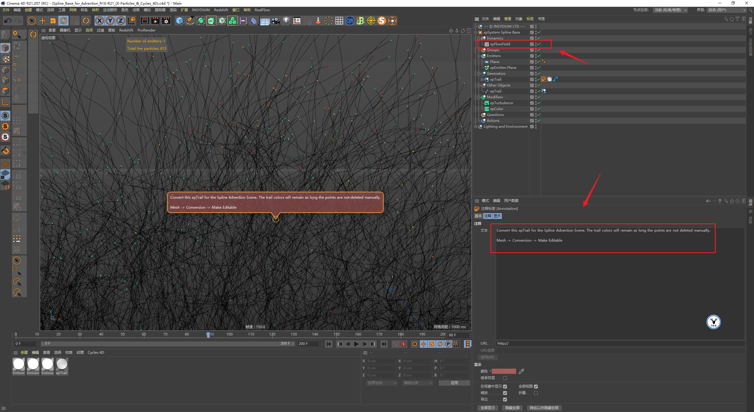Enable the 继承自层 checkbox
Screen dimensions: 754x412
point(505,378)
